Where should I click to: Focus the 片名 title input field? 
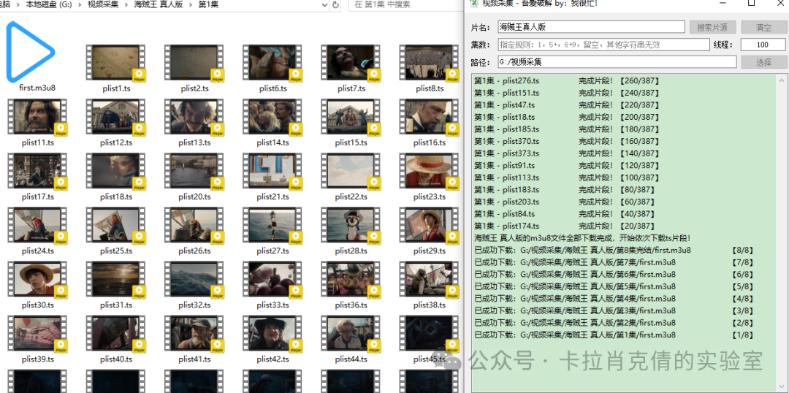point(591,27)
